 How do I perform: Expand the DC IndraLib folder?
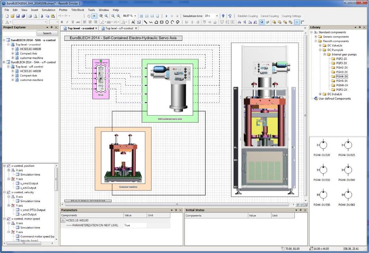(x=320, y=94)
